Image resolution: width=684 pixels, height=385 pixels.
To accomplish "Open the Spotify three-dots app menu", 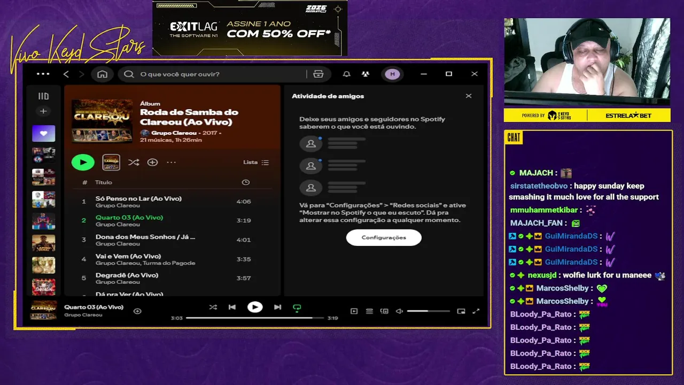I will [43, 74].
